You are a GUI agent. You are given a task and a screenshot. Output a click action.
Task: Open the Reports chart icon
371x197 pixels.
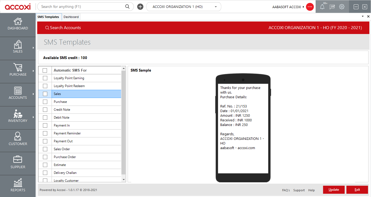coord(18,183)
